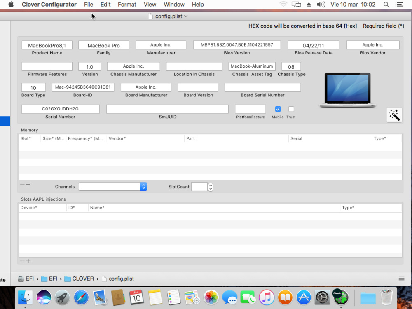The height and width of the screenshot is (309, 412).
Task: Click the Product Name field MacBookPro8,1
Action: coord(47,45)
